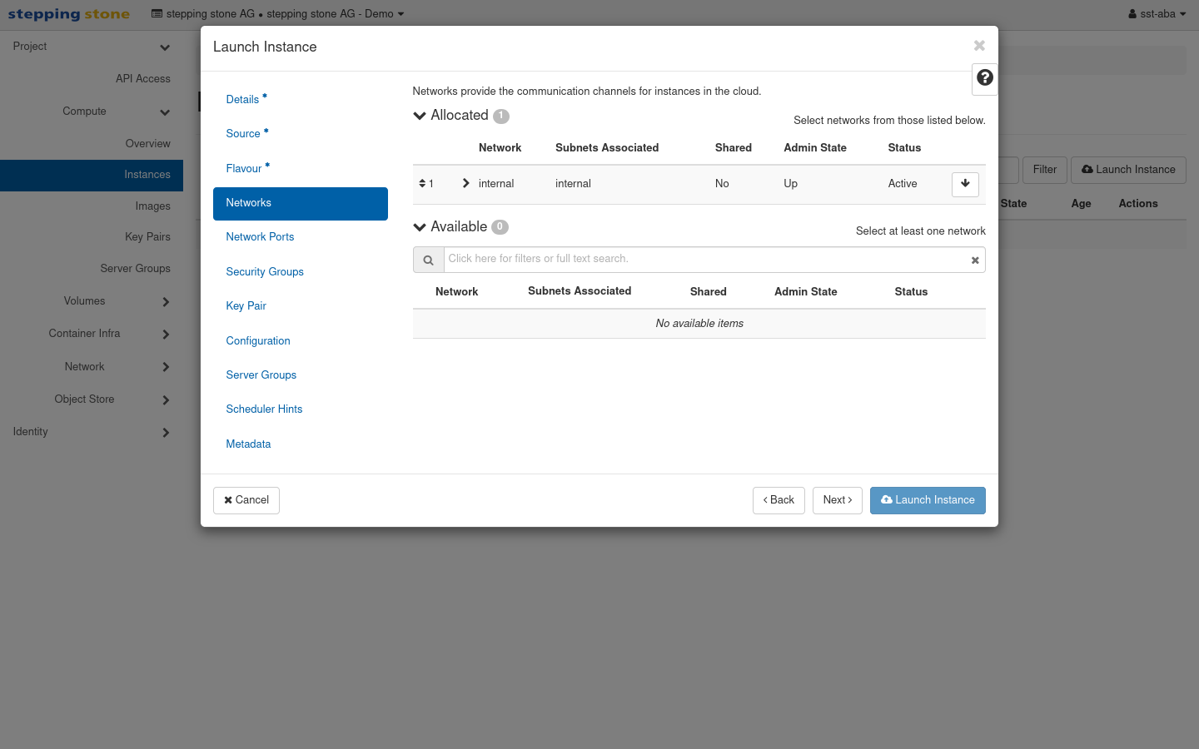Click Status column header in Available table
Screen dimensions: 1199x749
[x=911, y=292]
